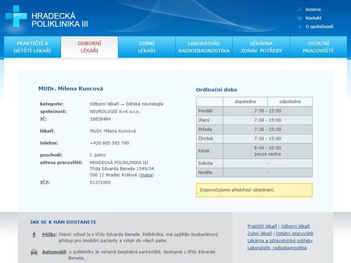The image size is (351, 263).
Task: Open the Ostatní pracoviště tab
Action: click(318, 47)
